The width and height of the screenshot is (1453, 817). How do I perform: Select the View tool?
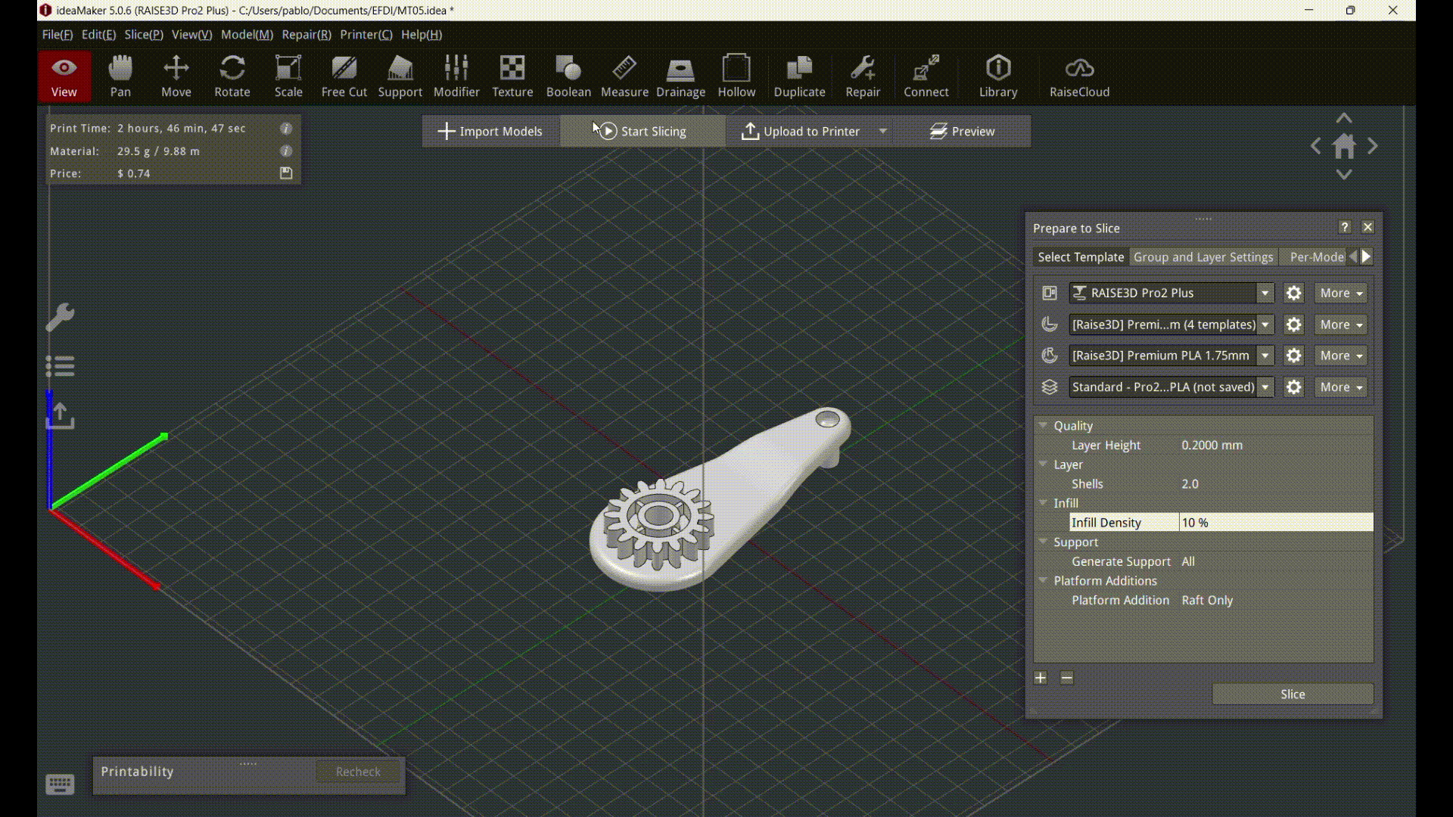click(64, 76)
